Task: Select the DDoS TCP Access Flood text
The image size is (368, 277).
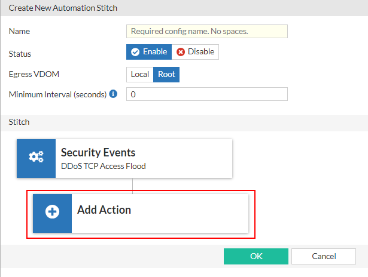Action: click(103, 166)
